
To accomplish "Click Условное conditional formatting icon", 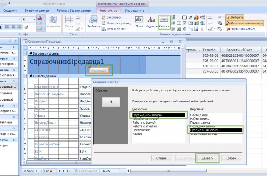I will [53, 22].
